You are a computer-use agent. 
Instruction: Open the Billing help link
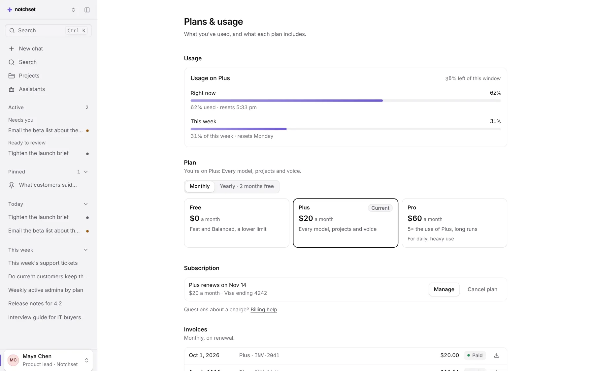(x=264, y=310)
